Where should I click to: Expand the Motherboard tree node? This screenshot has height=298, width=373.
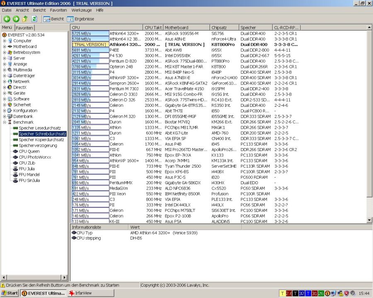[4, 46]
